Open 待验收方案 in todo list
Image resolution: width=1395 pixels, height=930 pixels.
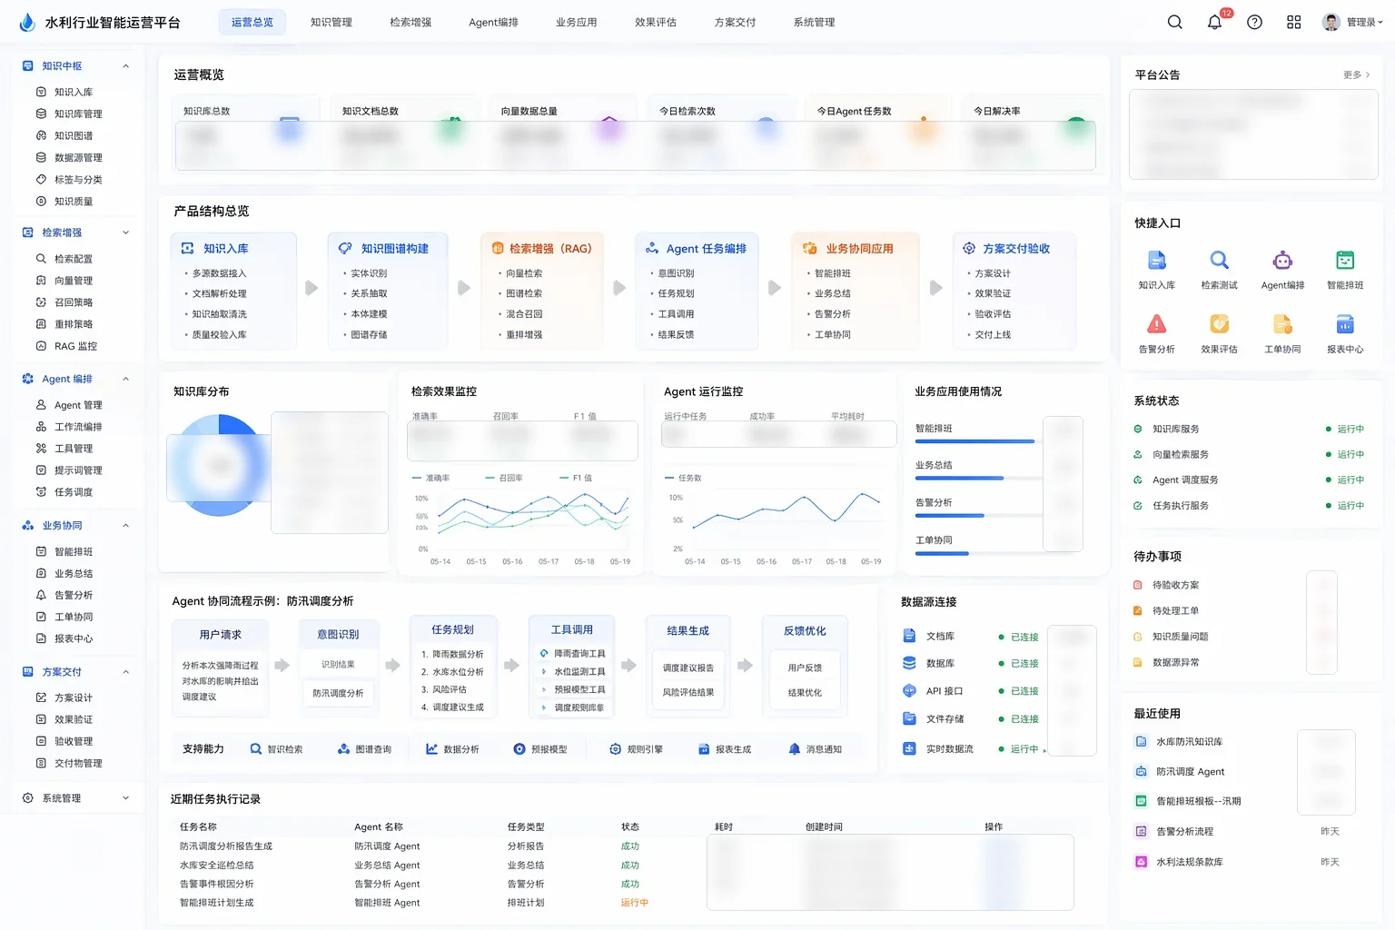1175,586
